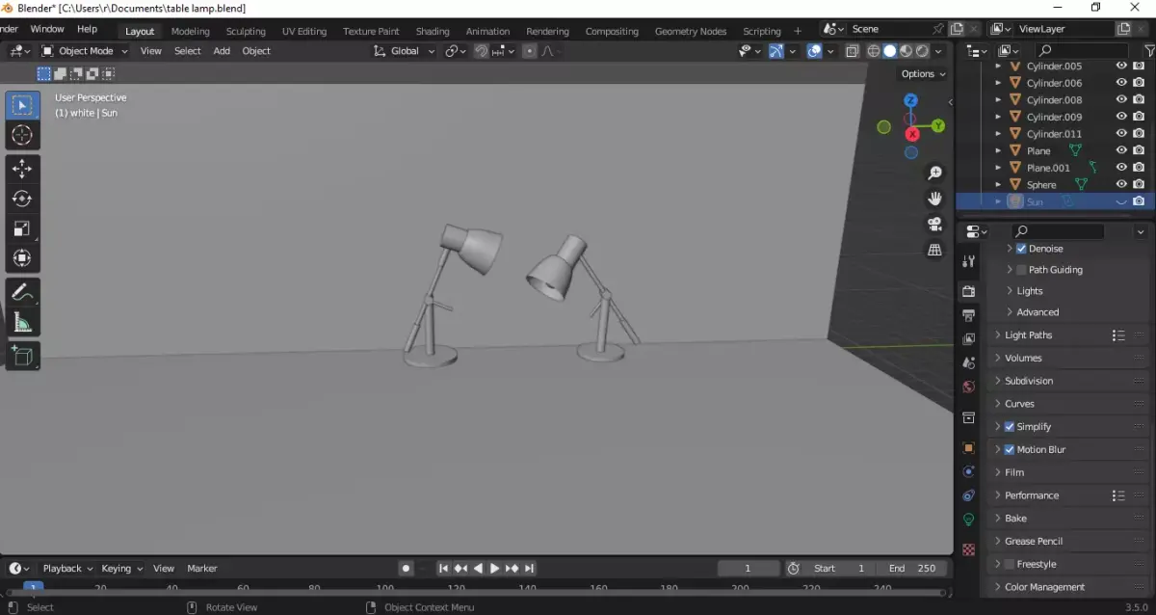Enable the Path Guiding checkbox
Image resolution: width=1156 pixels, height=615 pixels.
[x=1021, y=270]
